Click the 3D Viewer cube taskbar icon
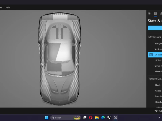This screenshot has width=162, height=121. [x=115, y=118]
